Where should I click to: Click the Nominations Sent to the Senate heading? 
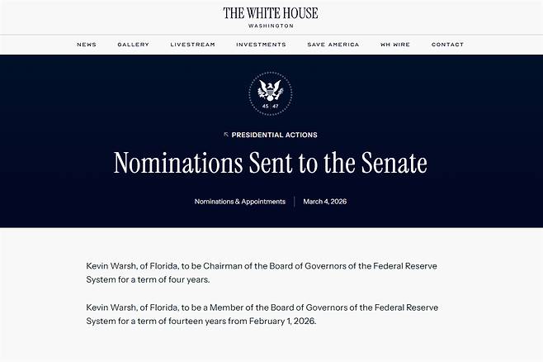271,163
